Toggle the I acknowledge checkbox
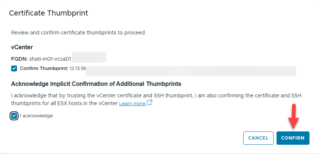This screenshot has height=154, width=318. [x=14, y=116]
